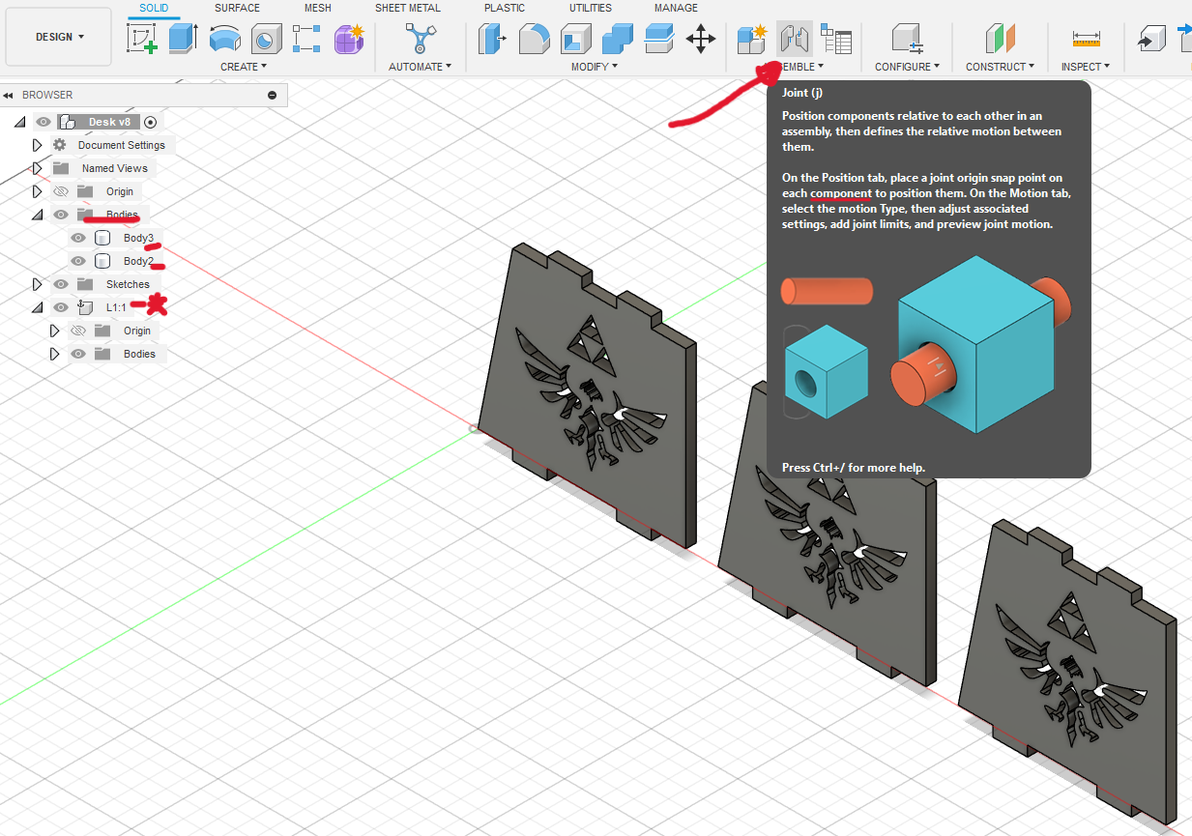Select the pattern tool in the CREATE panel
The height and width of the screenshot is (836, 1192).
[306, 39]
